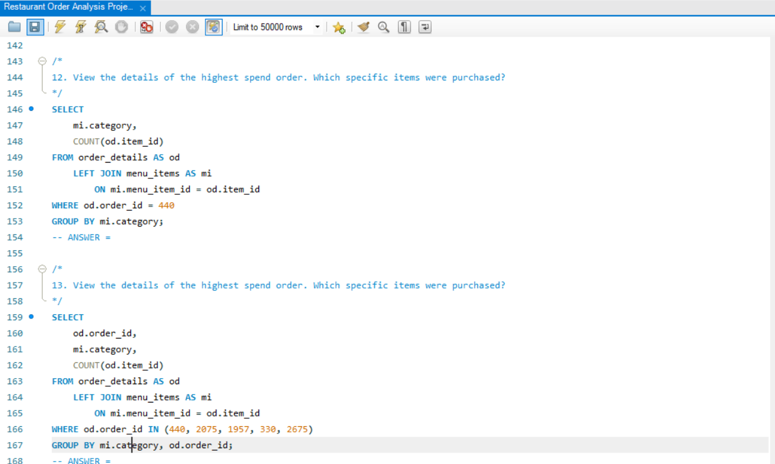
Task: Click the value 2075 in the IN list
Action: pyautogui.click(x=207, y=429)
